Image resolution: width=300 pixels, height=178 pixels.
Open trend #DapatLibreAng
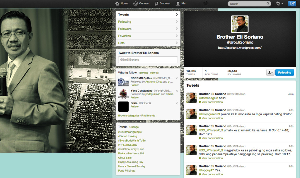point(128,136)
